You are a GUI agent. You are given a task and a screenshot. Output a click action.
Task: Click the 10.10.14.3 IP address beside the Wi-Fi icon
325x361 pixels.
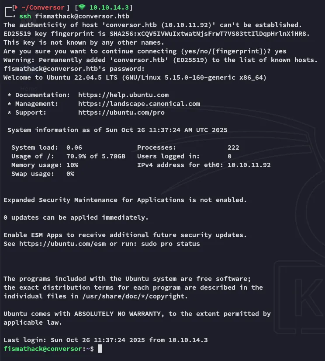click(x=111, y=7)
